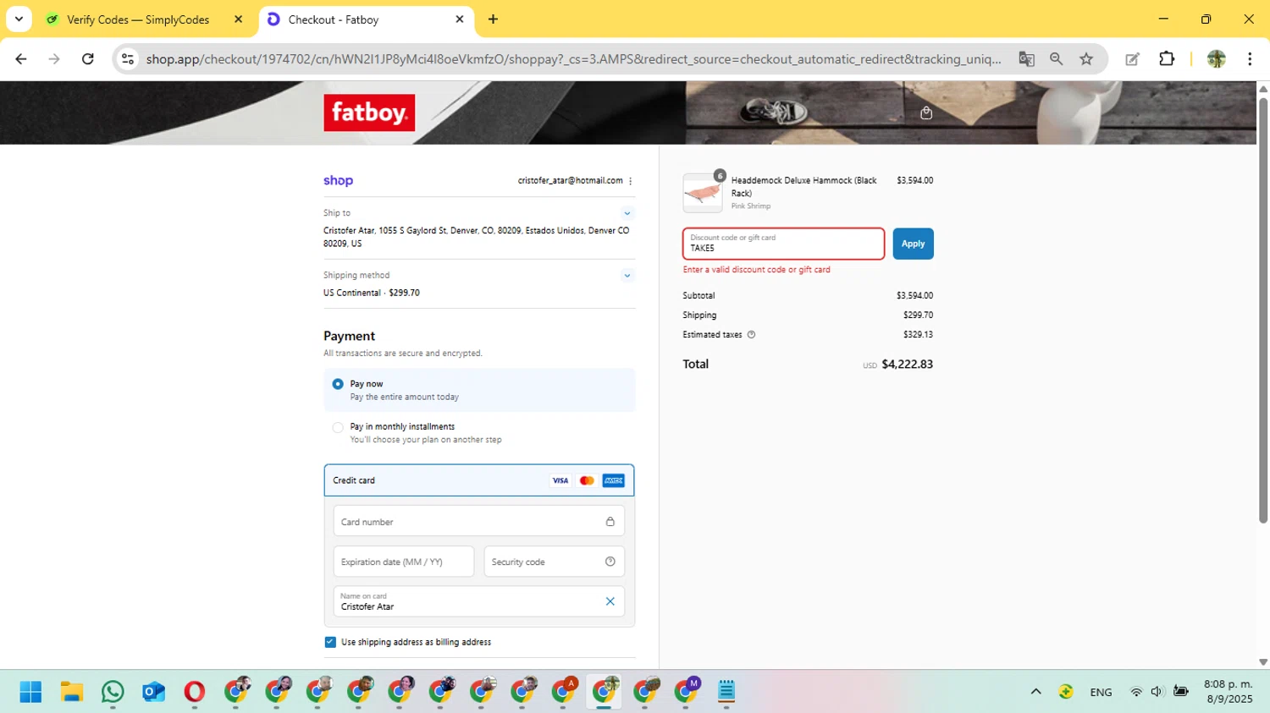1270x713 pixels.
Task: Uncheck Use shipping address as billing address
Action: (330, 642)
